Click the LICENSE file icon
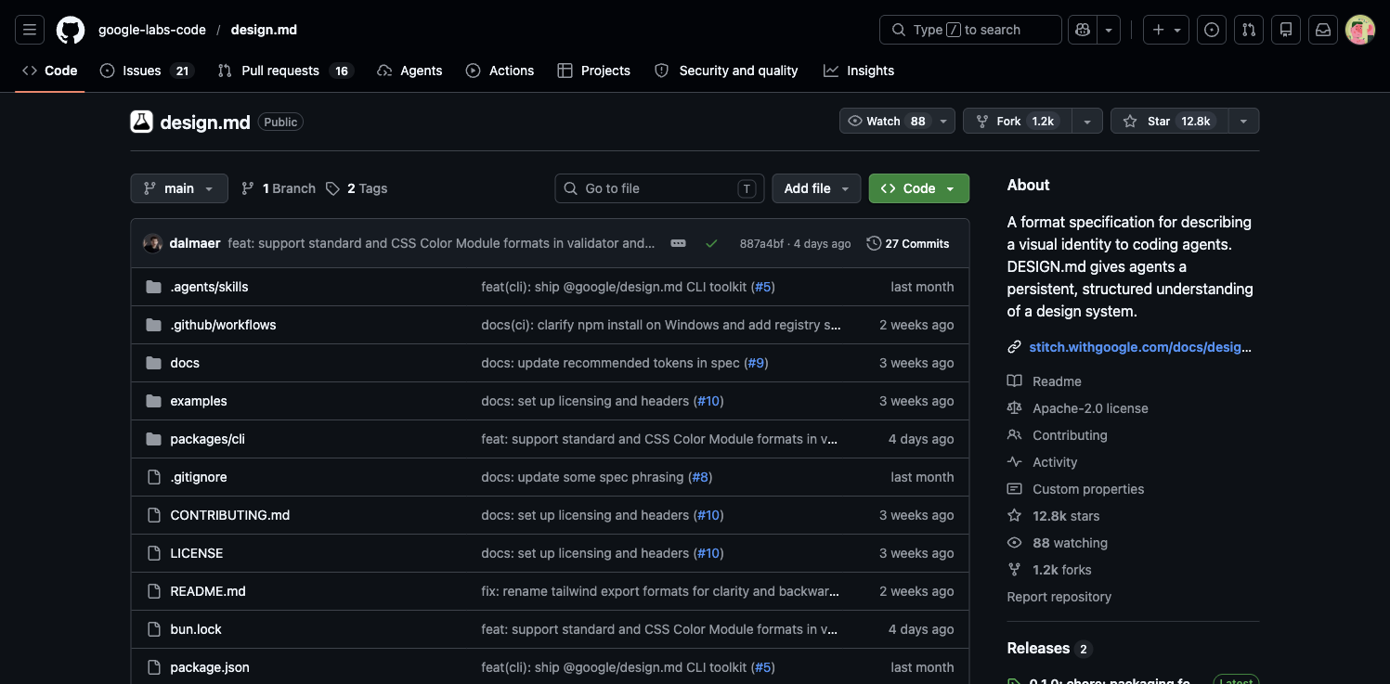This screenshot has height=684, width=1390. pyautogui.click(x=154, y=553)
